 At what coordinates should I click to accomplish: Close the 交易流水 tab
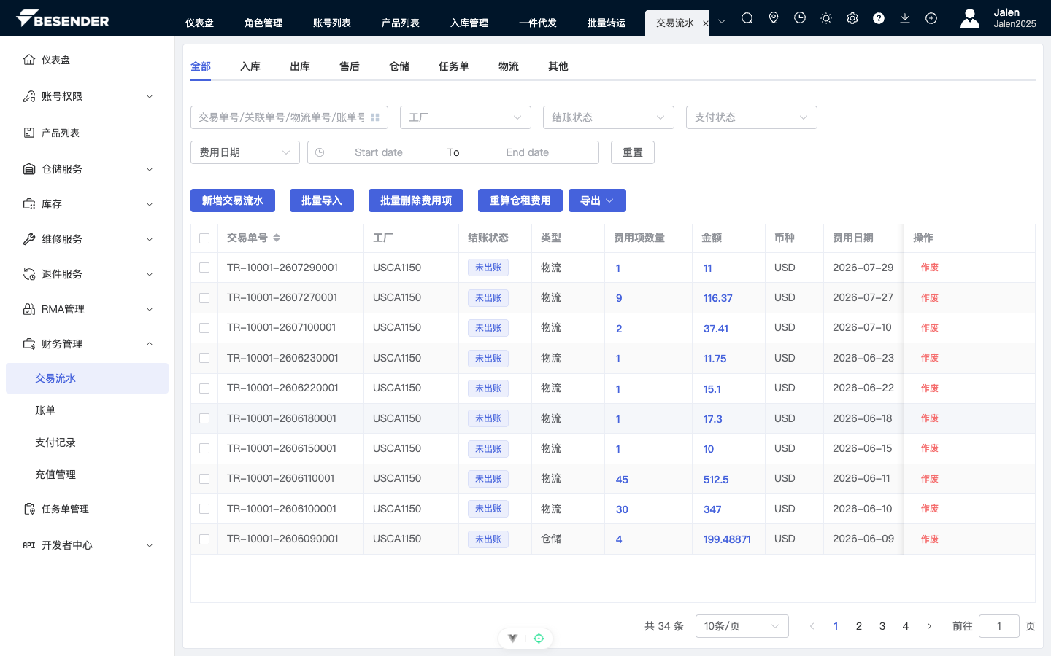705,23
